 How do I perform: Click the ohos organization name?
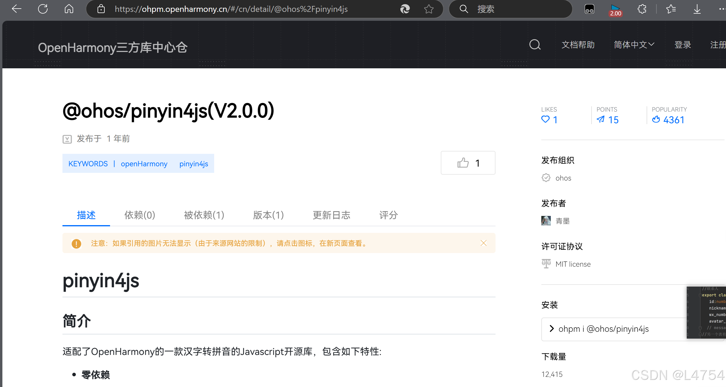(563, 178)
